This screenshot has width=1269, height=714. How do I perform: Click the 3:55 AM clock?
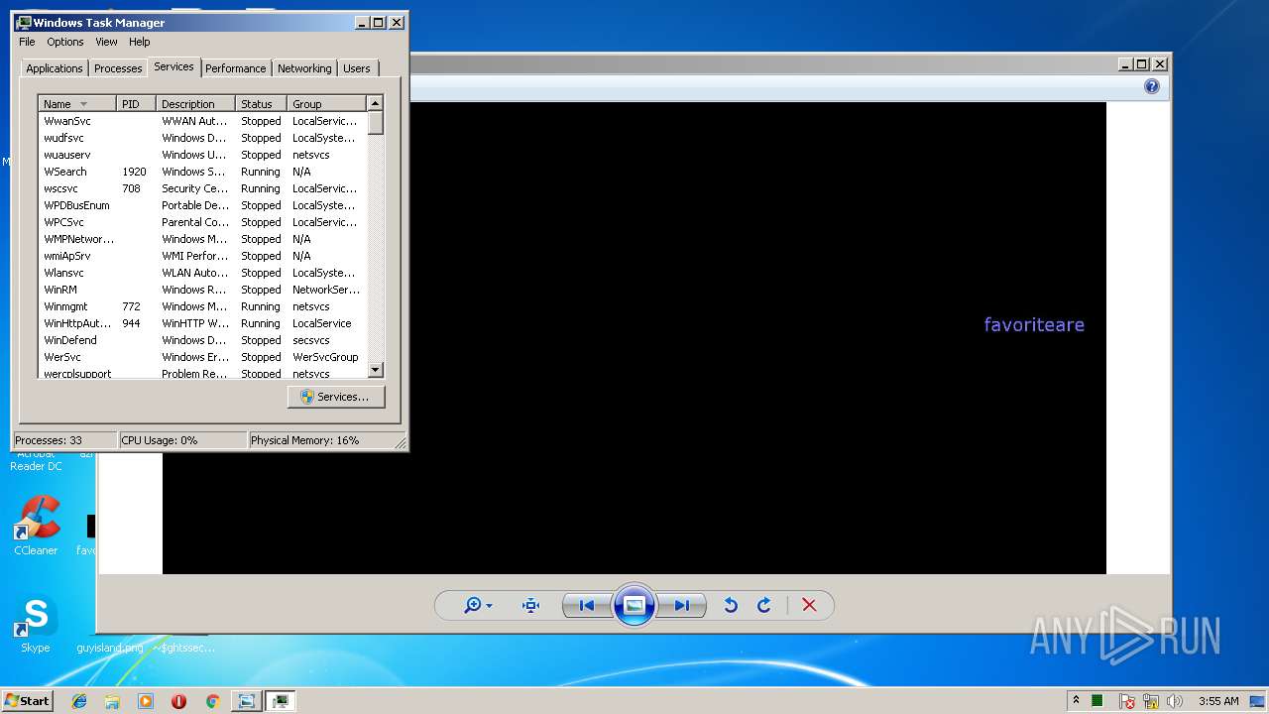pyautogui.click(x=1218, y=701)
